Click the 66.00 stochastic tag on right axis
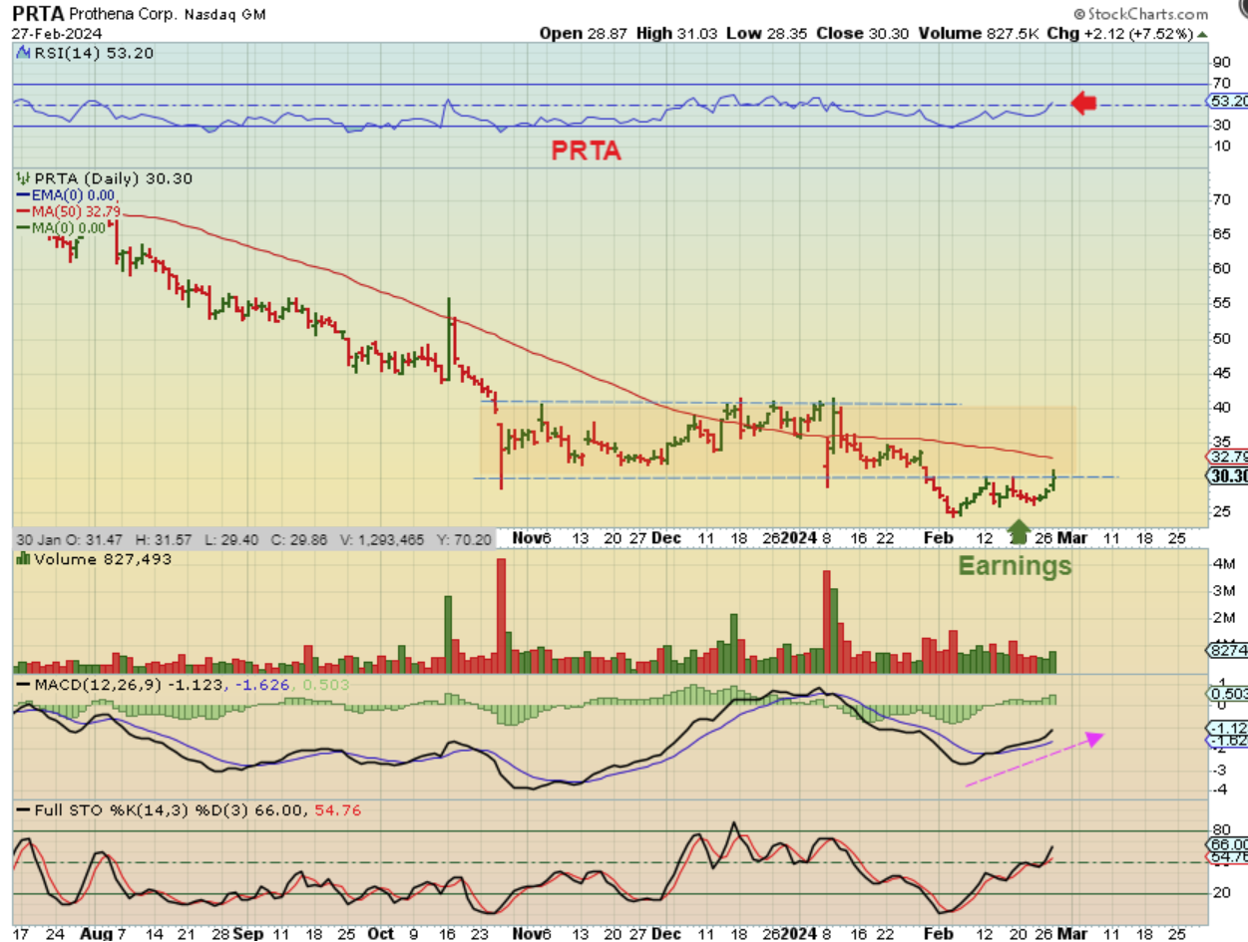This screenshot has width=1248, height=942. pyautogui.click(x=1228, y=843)
